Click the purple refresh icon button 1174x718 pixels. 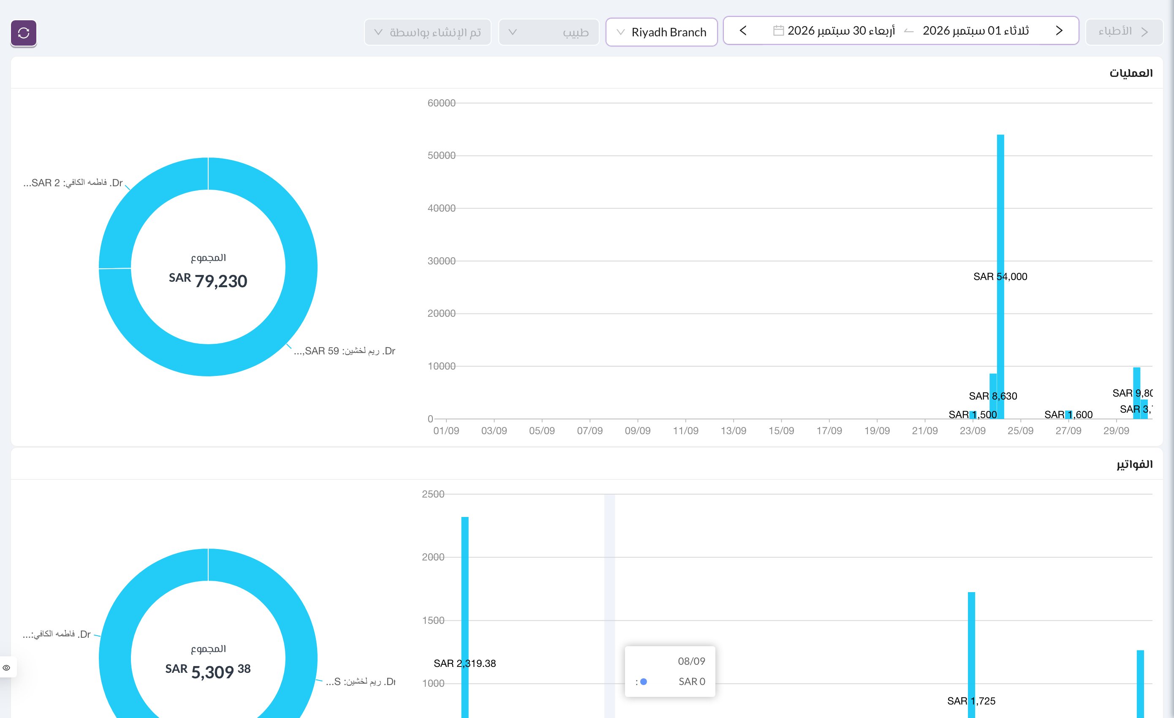pyautogui.click(x=23, y=33)
